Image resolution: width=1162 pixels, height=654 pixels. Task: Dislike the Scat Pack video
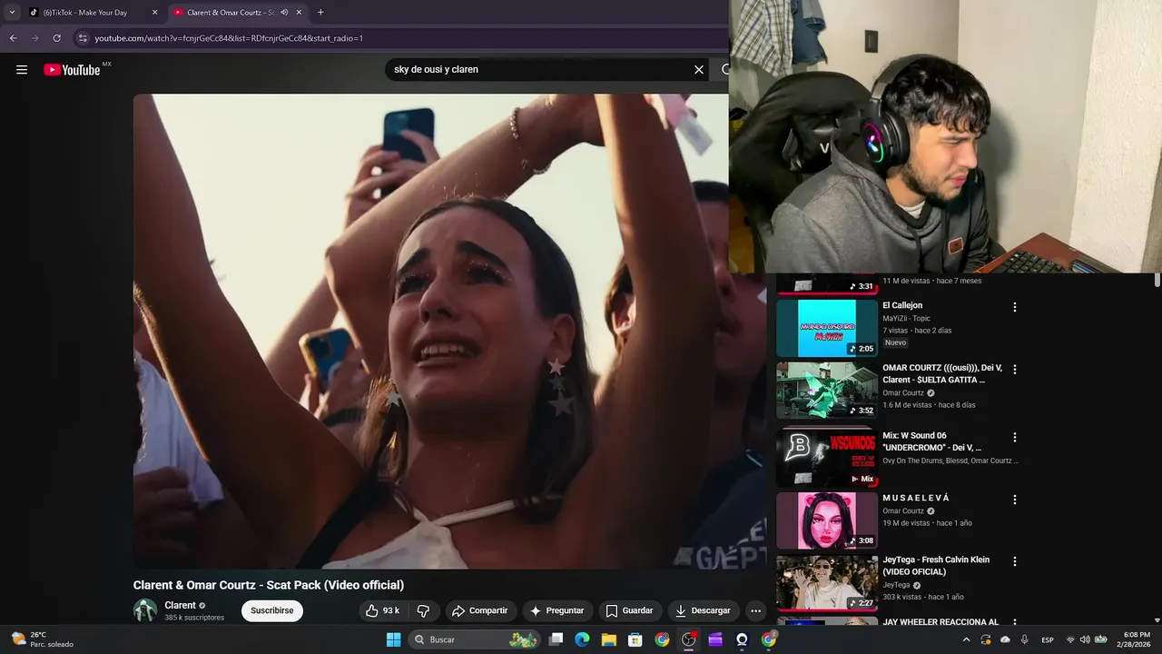point(423,610)
